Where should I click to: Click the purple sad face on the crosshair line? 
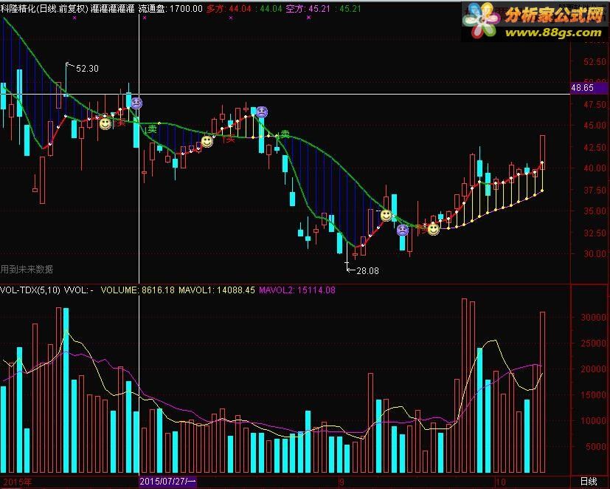tap(136, 103)
